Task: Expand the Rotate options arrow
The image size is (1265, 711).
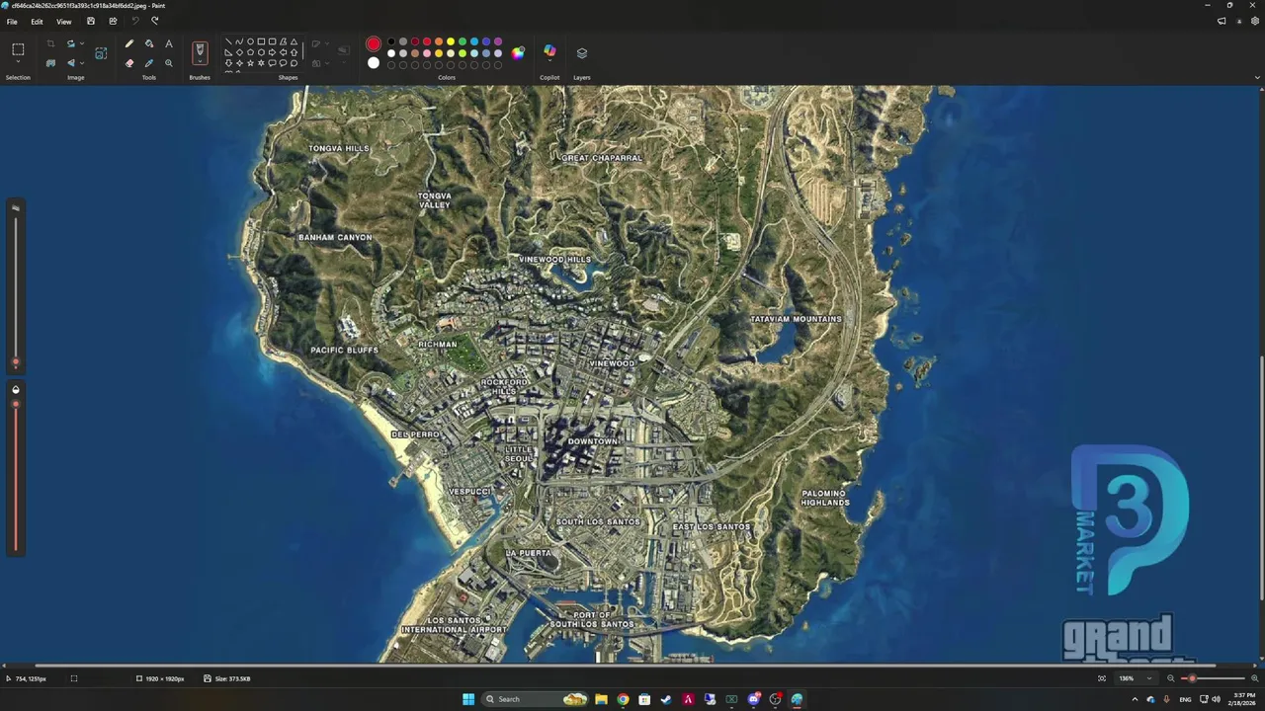Action: [82, 43]
